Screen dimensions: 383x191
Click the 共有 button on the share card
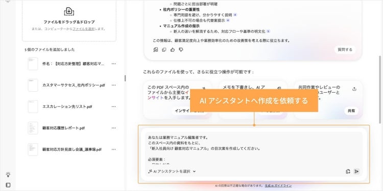tap(351, 111)
